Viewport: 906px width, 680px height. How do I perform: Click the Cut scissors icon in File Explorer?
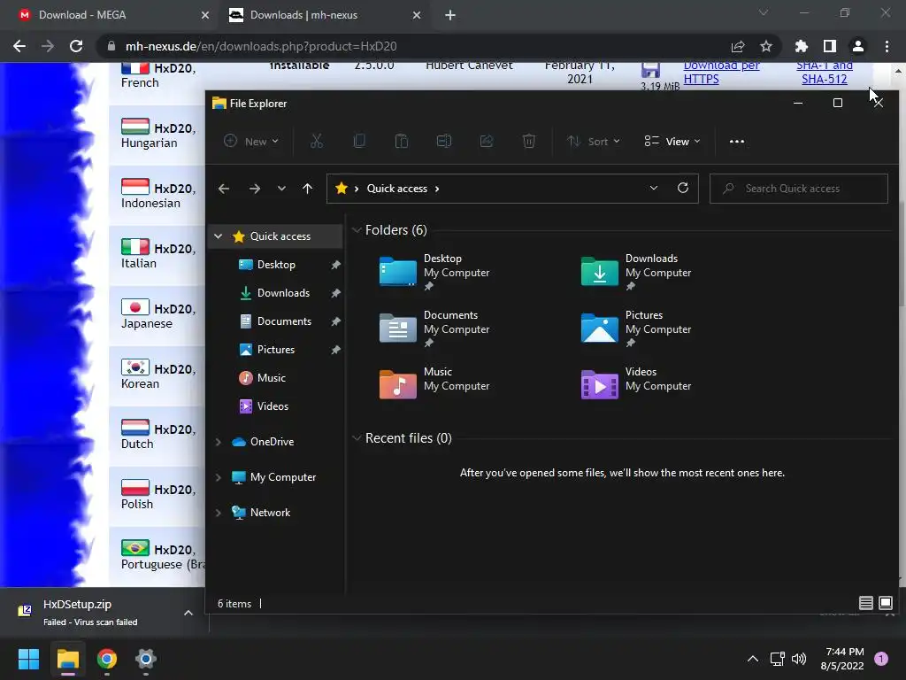(316, 141)
